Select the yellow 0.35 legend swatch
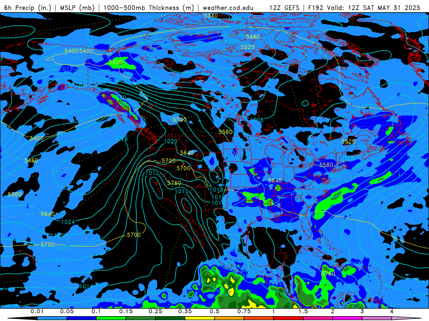Image resolution: width=429 pixels, height=321 pixels. point(199,318)
